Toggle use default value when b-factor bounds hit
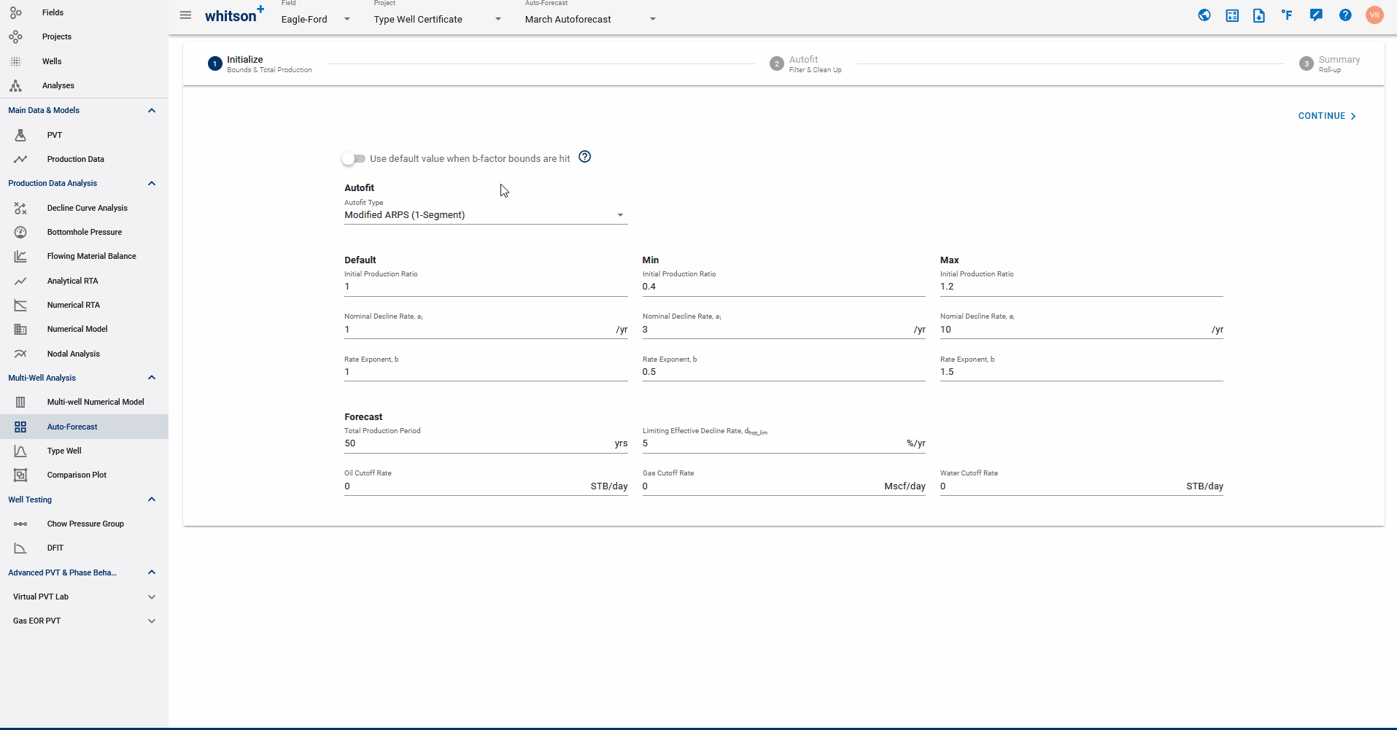1397x730 pixels. pos(354,158)
